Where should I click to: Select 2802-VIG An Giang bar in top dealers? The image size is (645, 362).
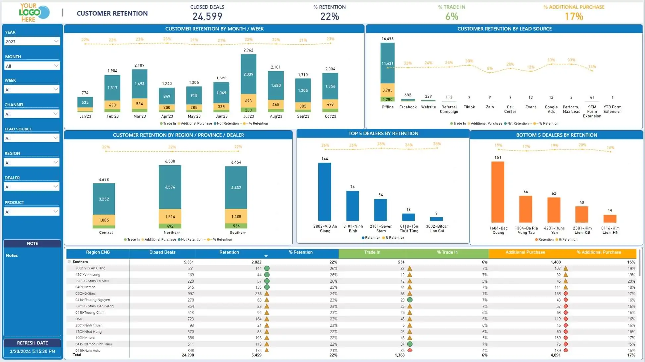coord(325,192)
